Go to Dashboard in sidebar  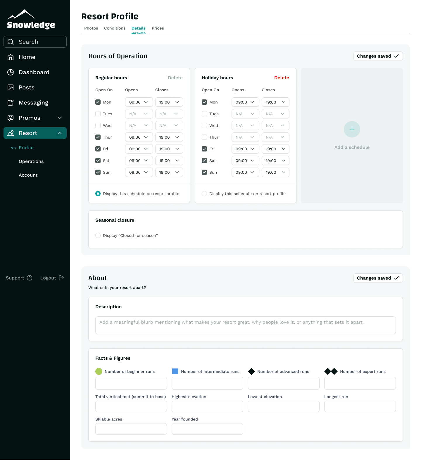tap(34, 72)
